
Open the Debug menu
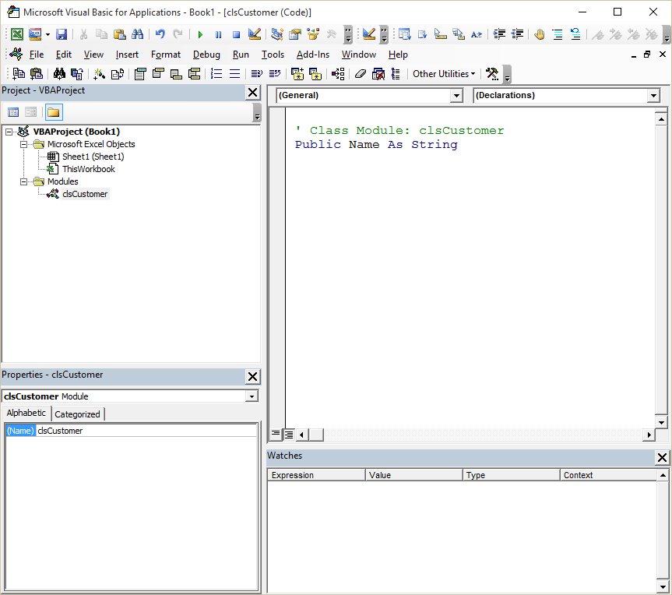[206, 55]
